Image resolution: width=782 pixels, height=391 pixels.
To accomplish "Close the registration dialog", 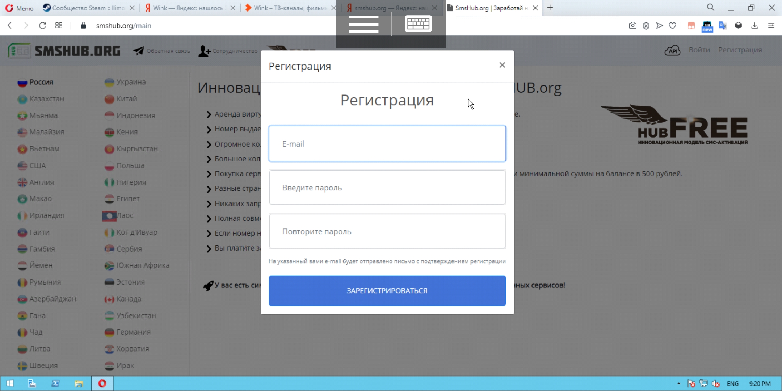I will (x=502, y=65).
